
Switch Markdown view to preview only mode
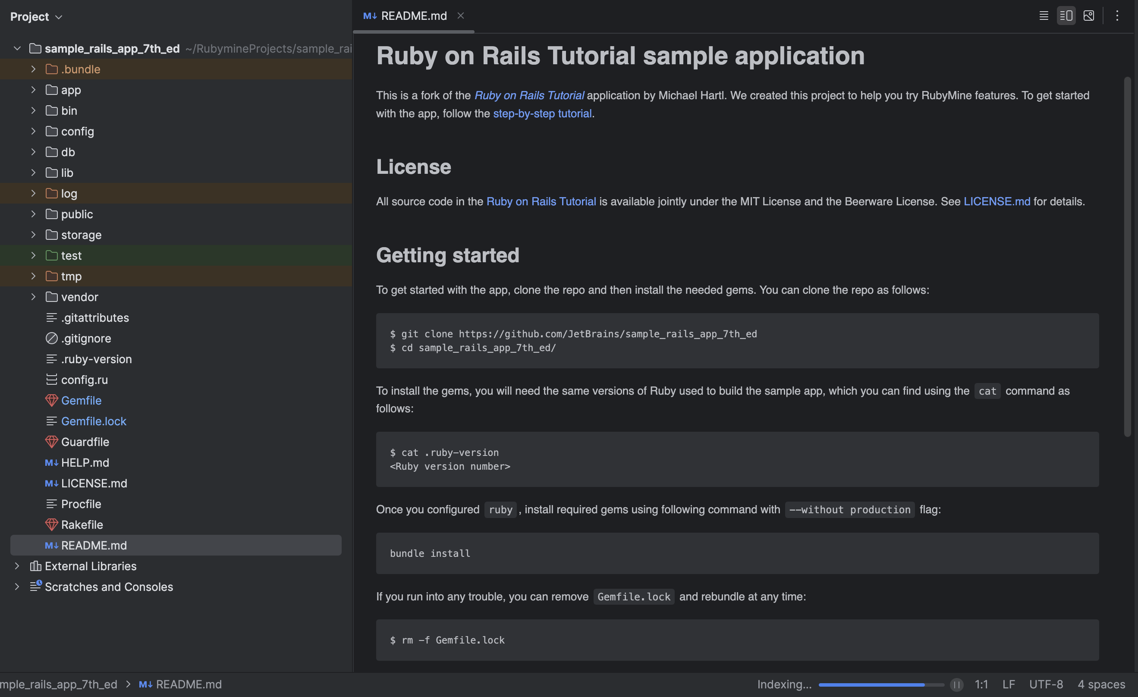coord(1088,15)
